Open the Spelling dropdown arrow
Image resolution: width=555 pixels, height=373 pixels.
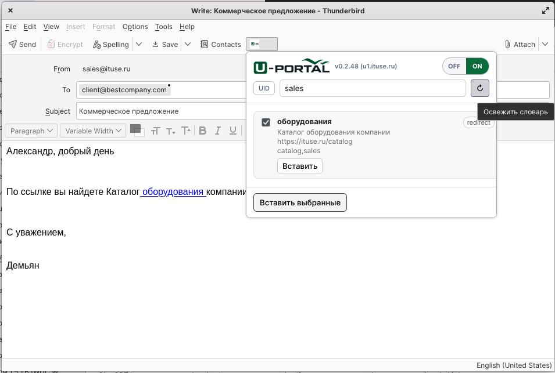tap(139, 44)
